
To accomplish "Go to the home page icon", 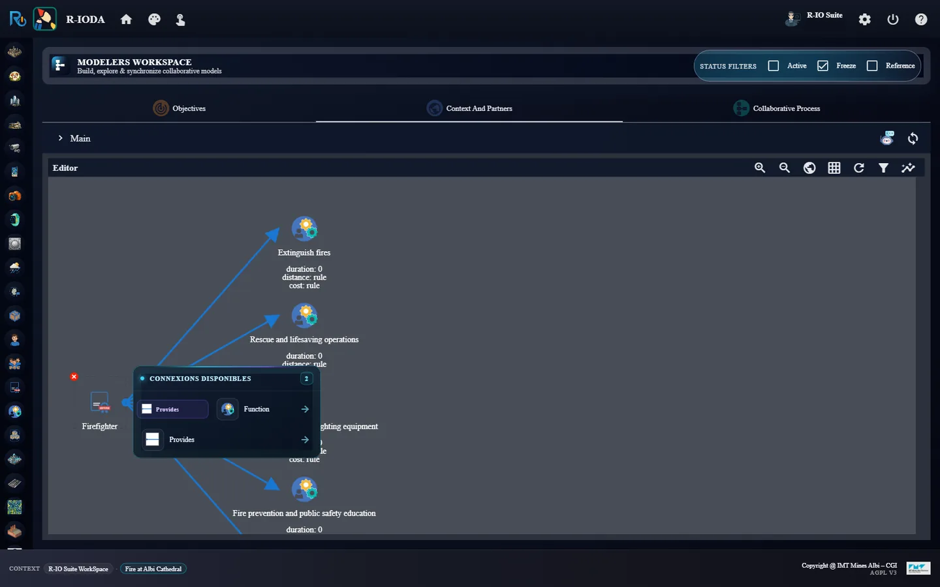I will pyautogui.click(x=126, y=20).
